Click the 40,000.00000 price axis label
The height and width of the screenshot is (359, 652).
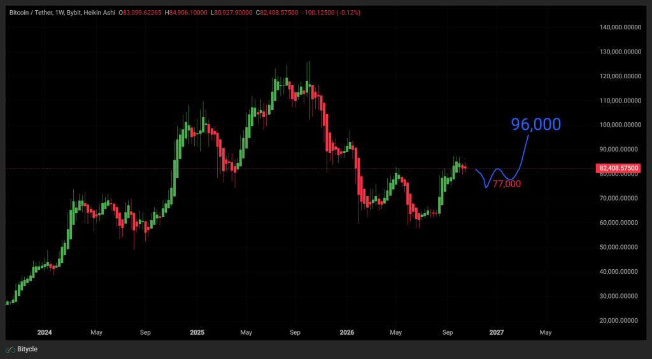tap(618, 272)
